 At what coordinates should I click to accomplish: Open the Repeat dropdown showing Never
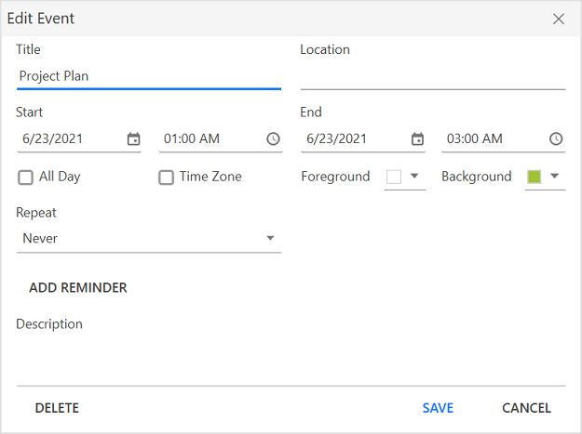pos(149,239)
